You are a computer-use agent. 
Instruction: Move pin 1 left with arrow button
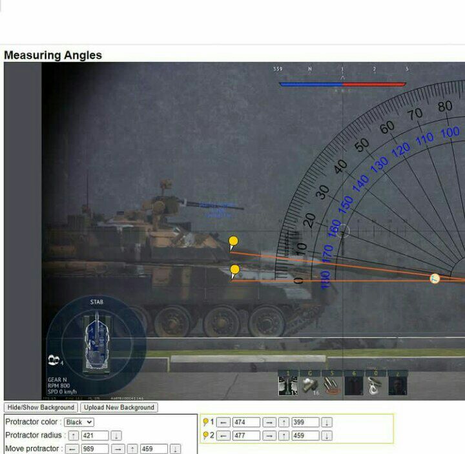223,422
